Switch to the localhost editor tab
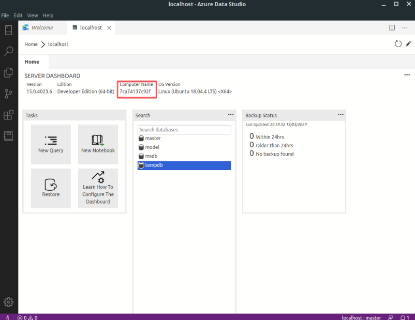 pos(91,27)
